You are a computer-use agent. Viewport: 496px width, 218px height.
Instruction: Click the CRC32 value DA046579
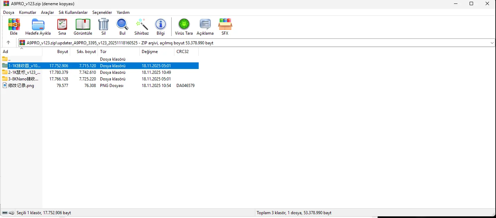[x=185, y=85]
